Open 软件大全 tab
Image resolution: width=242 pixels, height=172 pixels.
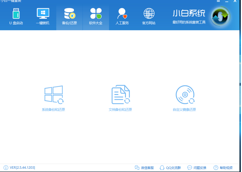click(x=96, y=17)
